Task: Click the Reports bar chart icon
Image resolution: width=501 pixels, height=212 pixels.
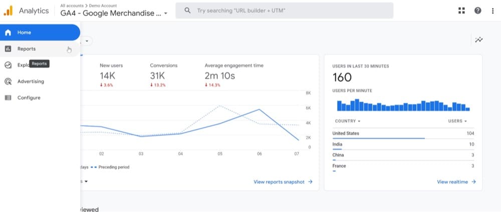Action: (x=8, y=49)
